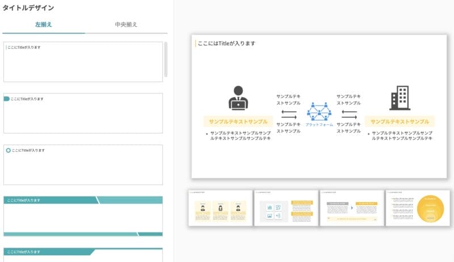
Task: Click the double arrows next to the building
Action: coord(349,115)
